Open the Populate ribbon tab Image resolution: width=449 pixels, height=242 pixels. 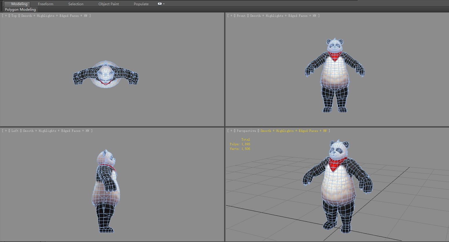coord(141,4)
